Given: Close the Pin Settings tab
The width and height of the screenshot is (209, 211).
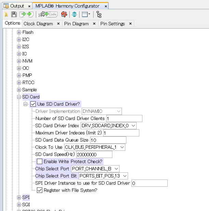Looking at the screenshot, I should (x=130, y=24).
